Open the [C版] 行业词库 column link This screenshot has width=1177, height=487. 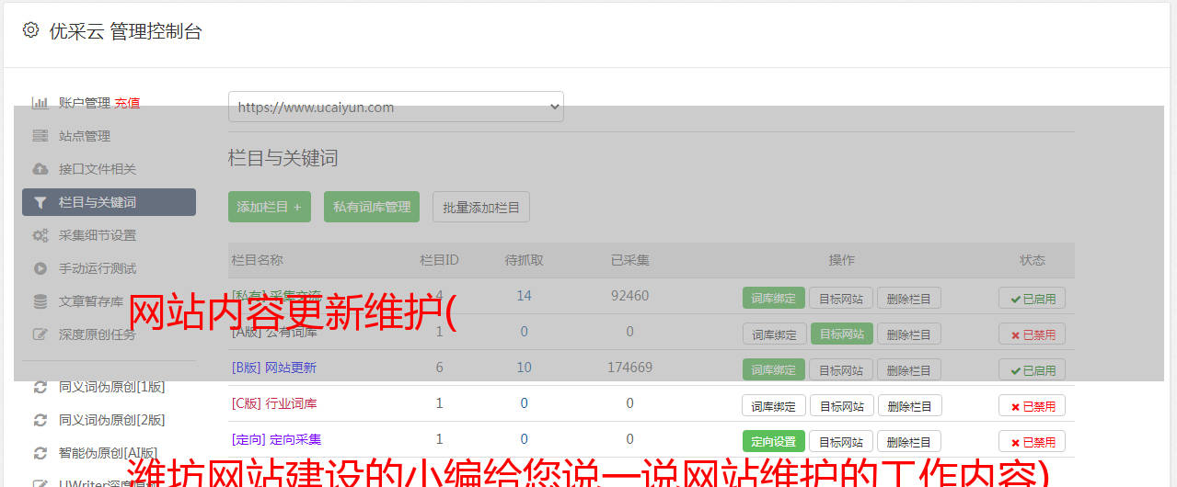(x=274, y=403)
